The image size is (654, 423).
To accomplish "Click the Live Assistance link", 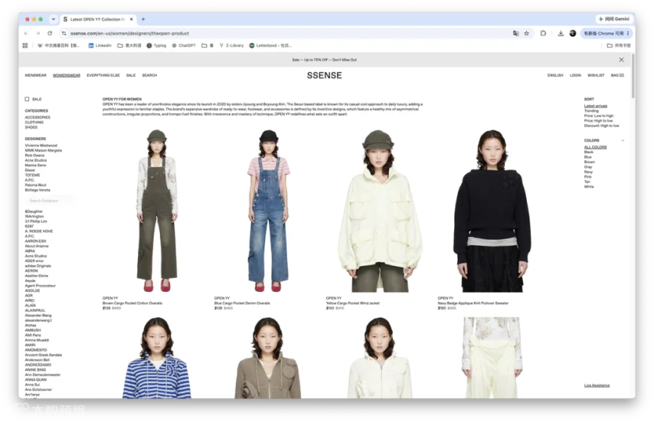I will pos(597,385).
